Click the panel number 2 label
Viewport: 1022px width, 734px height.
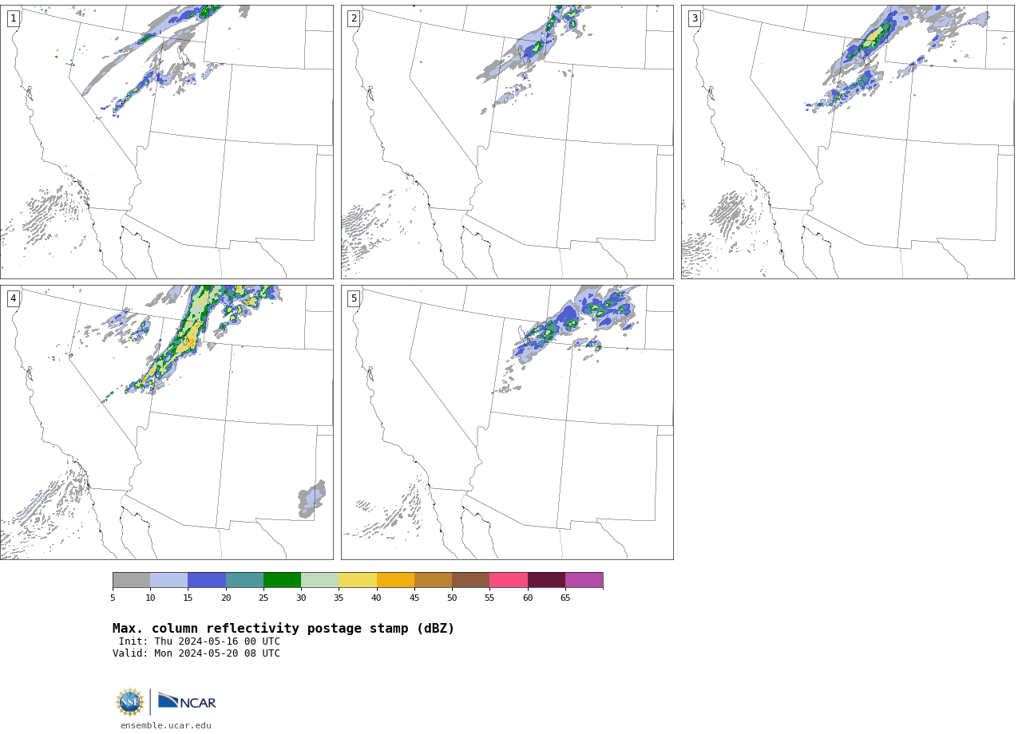354,18
